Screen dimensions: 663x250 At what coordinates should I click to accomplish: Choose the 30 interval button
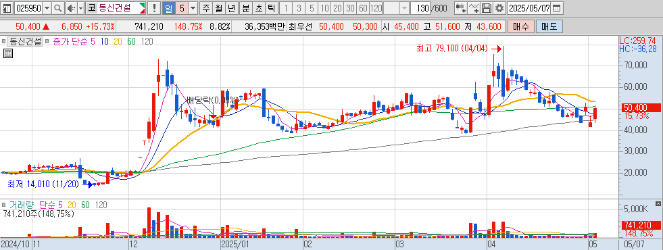pos(350,7)
